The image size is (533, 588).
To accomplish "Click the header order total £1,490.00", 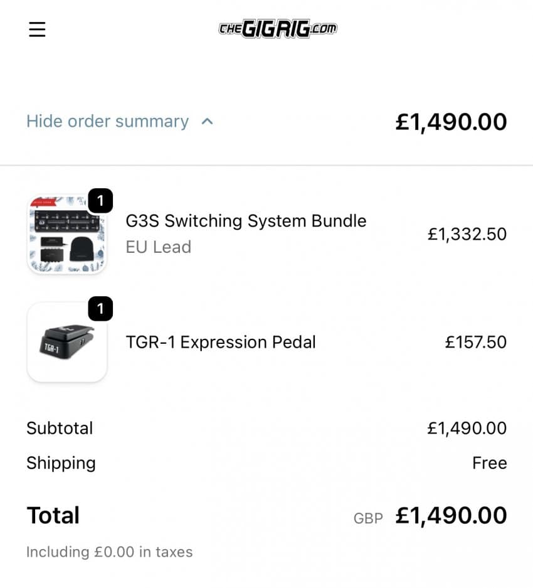I will (x=451, y=121).
